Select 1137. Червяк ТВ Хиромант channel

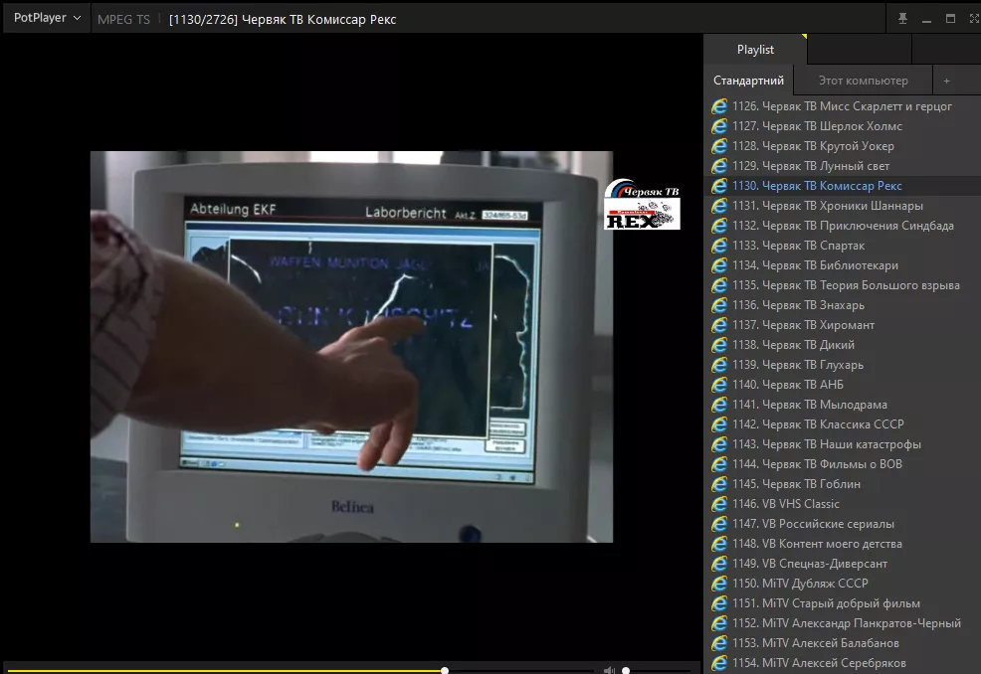843,325
